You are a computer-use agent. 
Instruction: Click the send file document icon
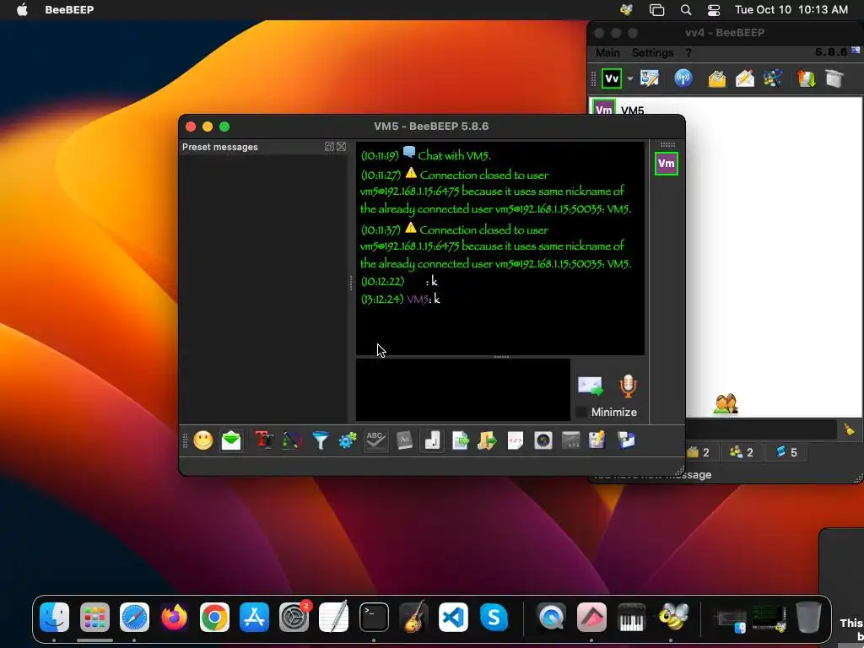click(x=460, y=440)
